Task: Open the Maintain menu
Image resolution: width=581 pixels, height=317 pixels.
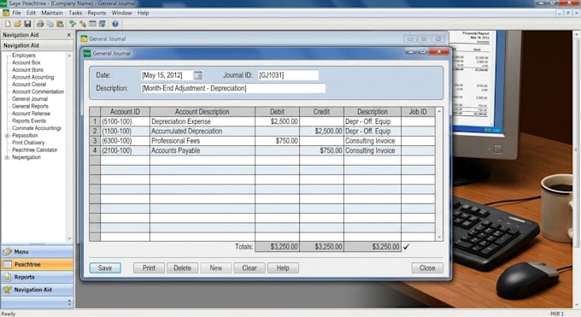Action: point(52,13)
